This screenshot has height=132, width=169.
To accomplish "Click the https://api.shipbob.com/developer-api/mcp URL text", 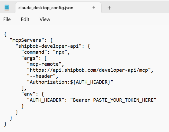I will (89, 70).
